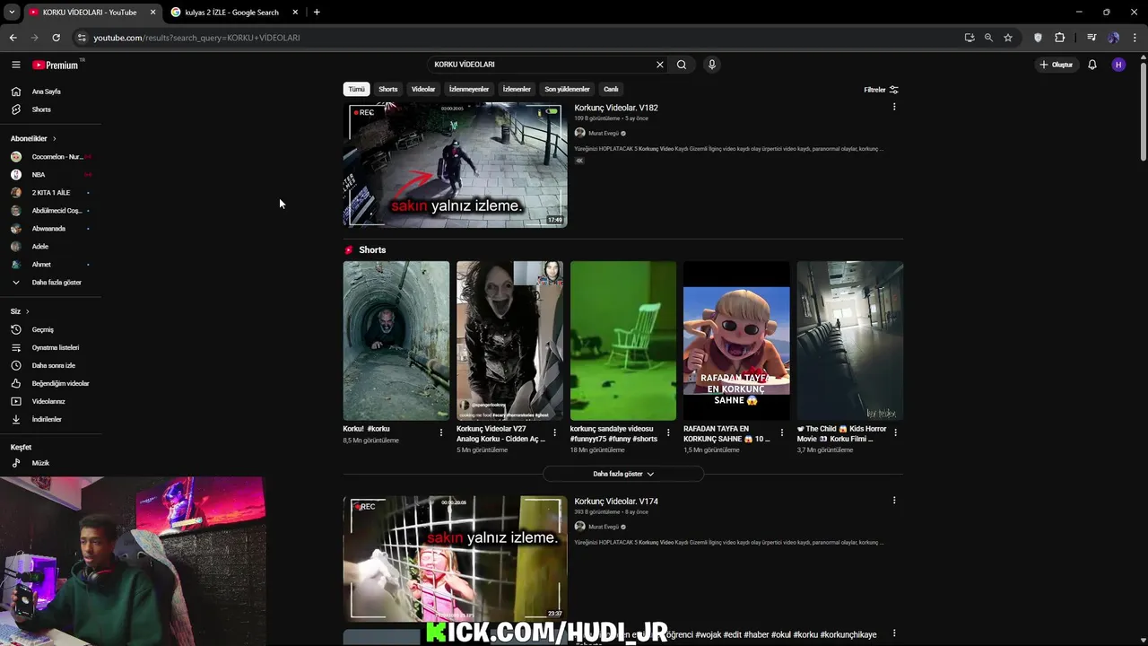Open the Korkunç Videolar. V174 title link
The height and width of the screenshot is (646, 1148).
[x=616, y=502]
